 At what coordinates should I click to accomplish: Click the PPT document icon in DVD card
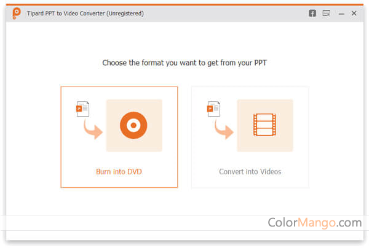coord(82,109)
